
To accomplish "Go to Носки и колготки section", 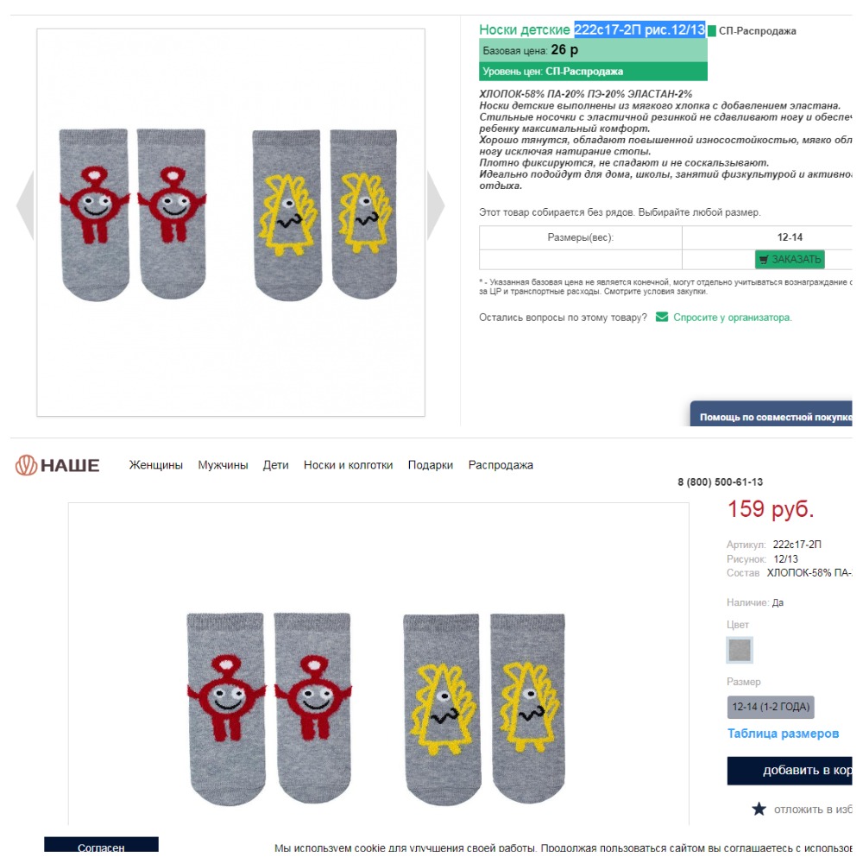I will 348,465.
